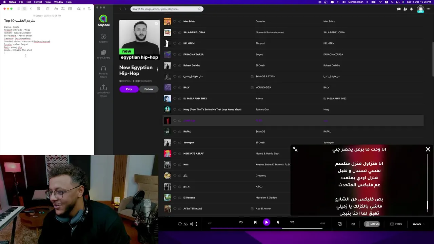This screenshot has height=244, width=434.
Task: Open the Notes Format menu
Action: click(38, 2)
